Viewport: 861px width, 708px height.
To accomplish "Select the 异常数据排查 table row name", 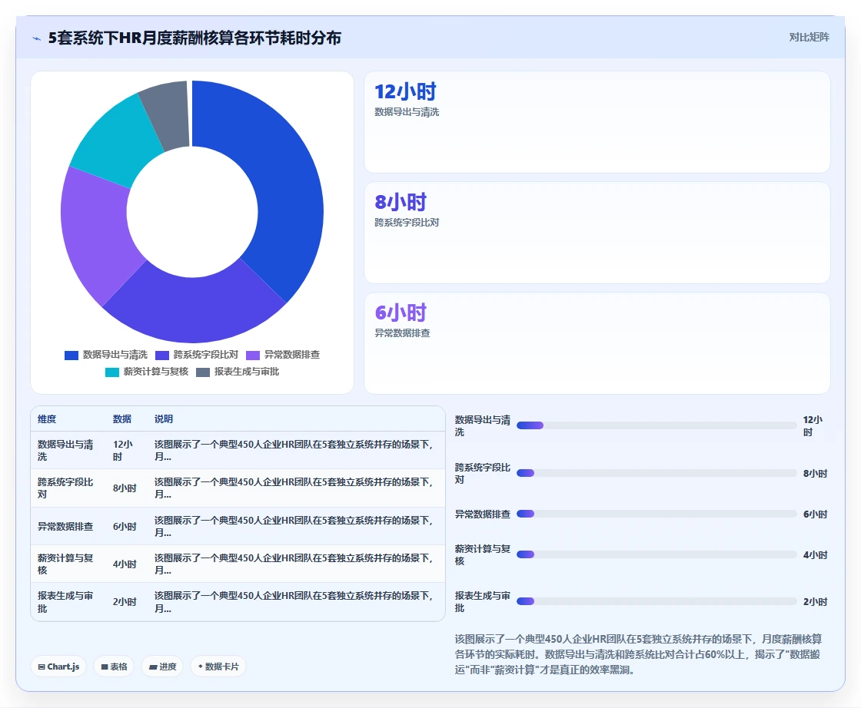I will [65, 527].
